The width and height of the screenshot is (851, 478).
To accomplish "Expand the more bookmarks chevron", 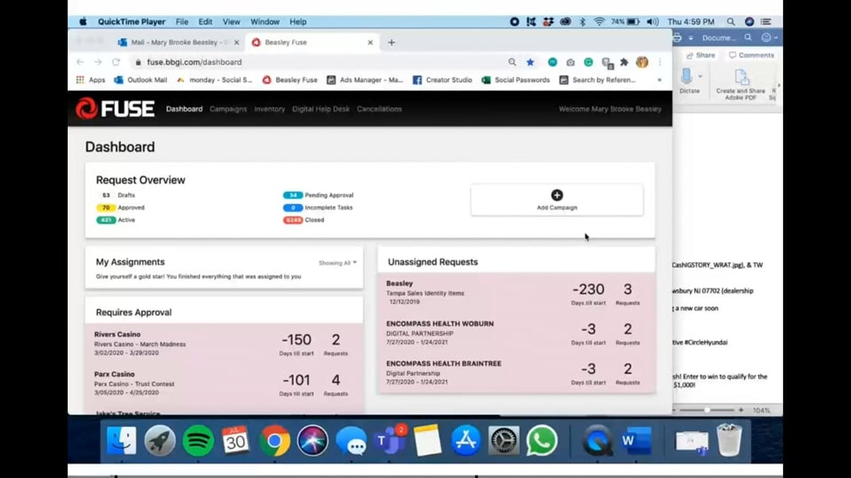I will tap(660, 80).
